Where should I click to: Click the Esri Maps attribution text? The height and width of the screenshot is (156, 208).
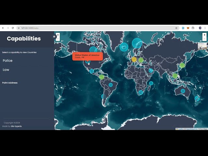click(x=203, y=129)
